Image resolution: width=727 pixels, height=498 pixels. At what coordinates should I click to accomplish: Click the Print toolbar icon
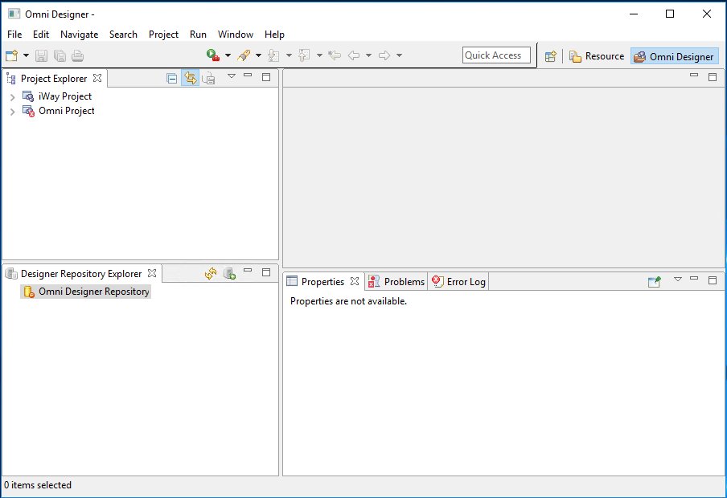77,55
